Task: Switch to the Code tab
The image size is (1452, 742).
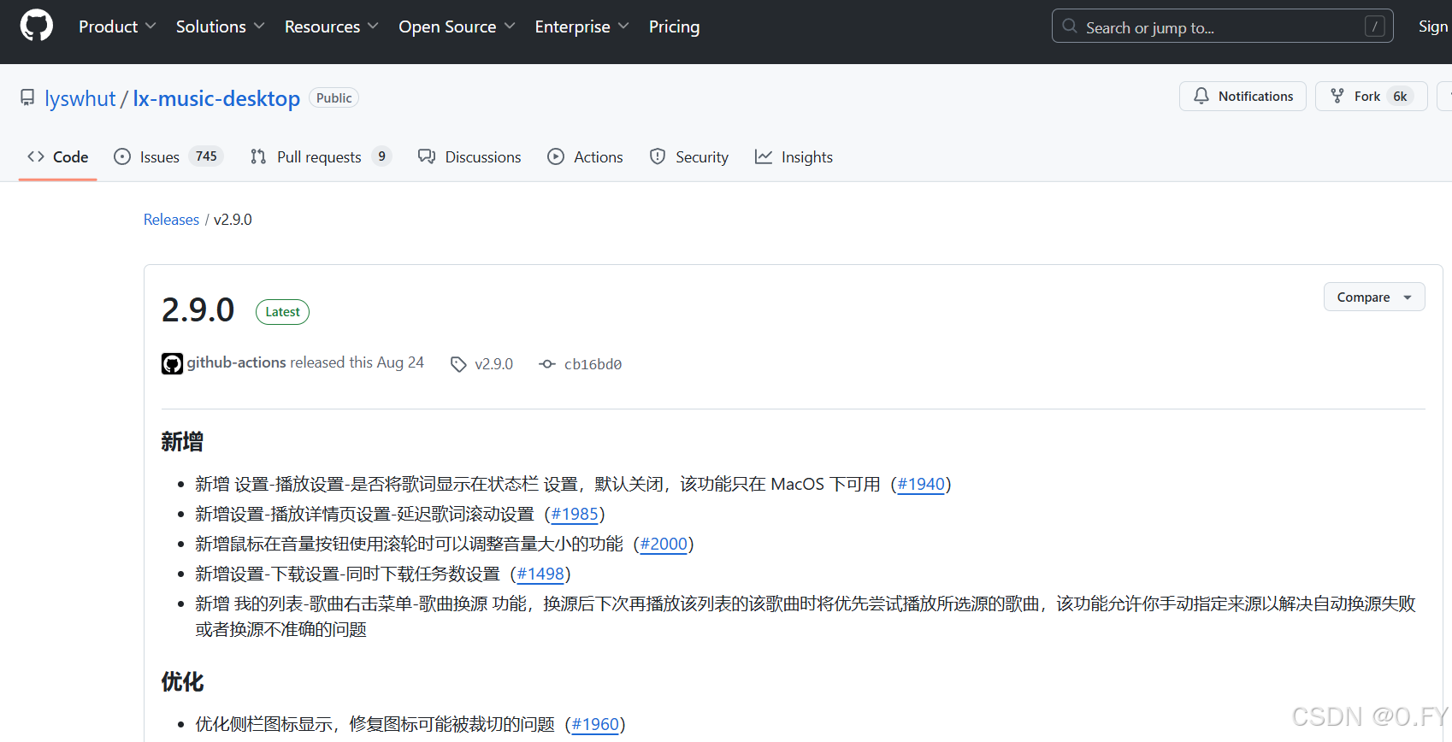Action: 58,156
